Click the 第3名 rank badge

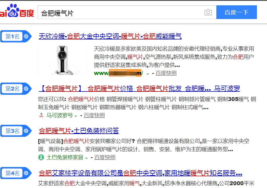point(16,131)
